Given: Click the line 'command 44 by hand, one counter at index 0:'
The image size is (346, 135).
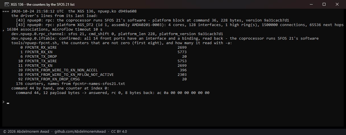Looking at the screenshot, I should coord(60,88).
